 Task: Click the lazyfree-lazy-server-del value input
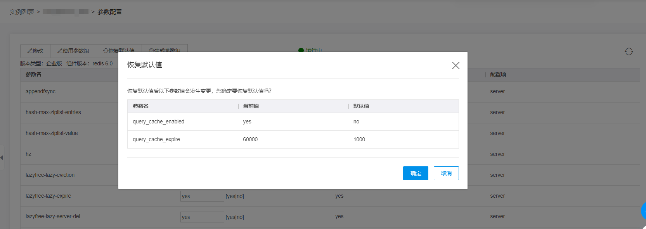[202, 217]
